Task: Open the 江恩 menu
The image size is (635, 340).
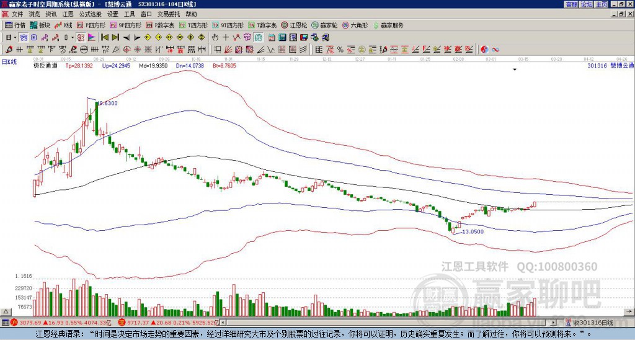Action: (68, 14)
